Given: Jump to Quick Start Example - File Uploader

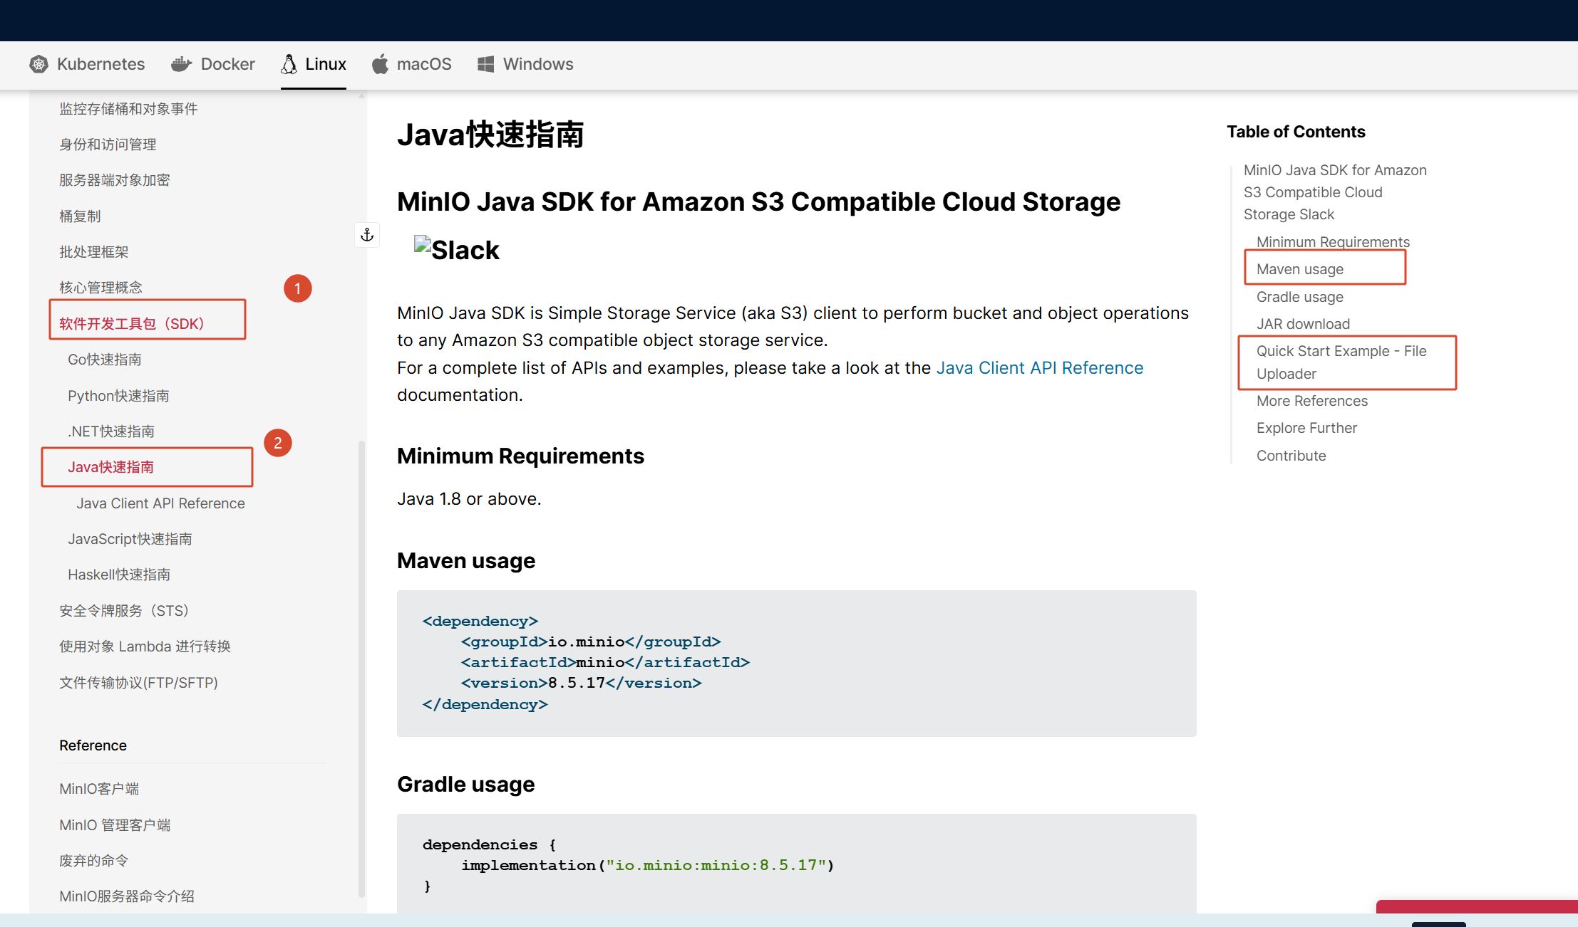Looking at the screenshot, I should pyautogui.click(x=1341, y=362).
